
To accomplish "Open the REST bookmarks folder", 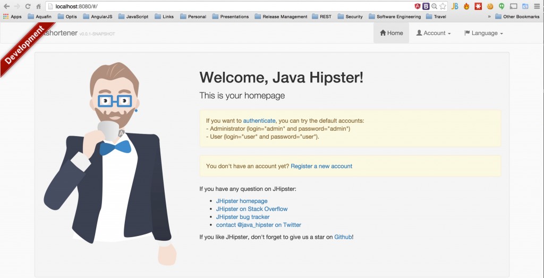I will coord(321,16).
